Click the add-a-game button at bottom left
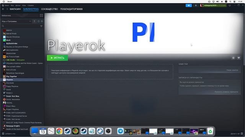Image resolution: width=245 pixels, height=137 pixels. click(x=9, y=134)
